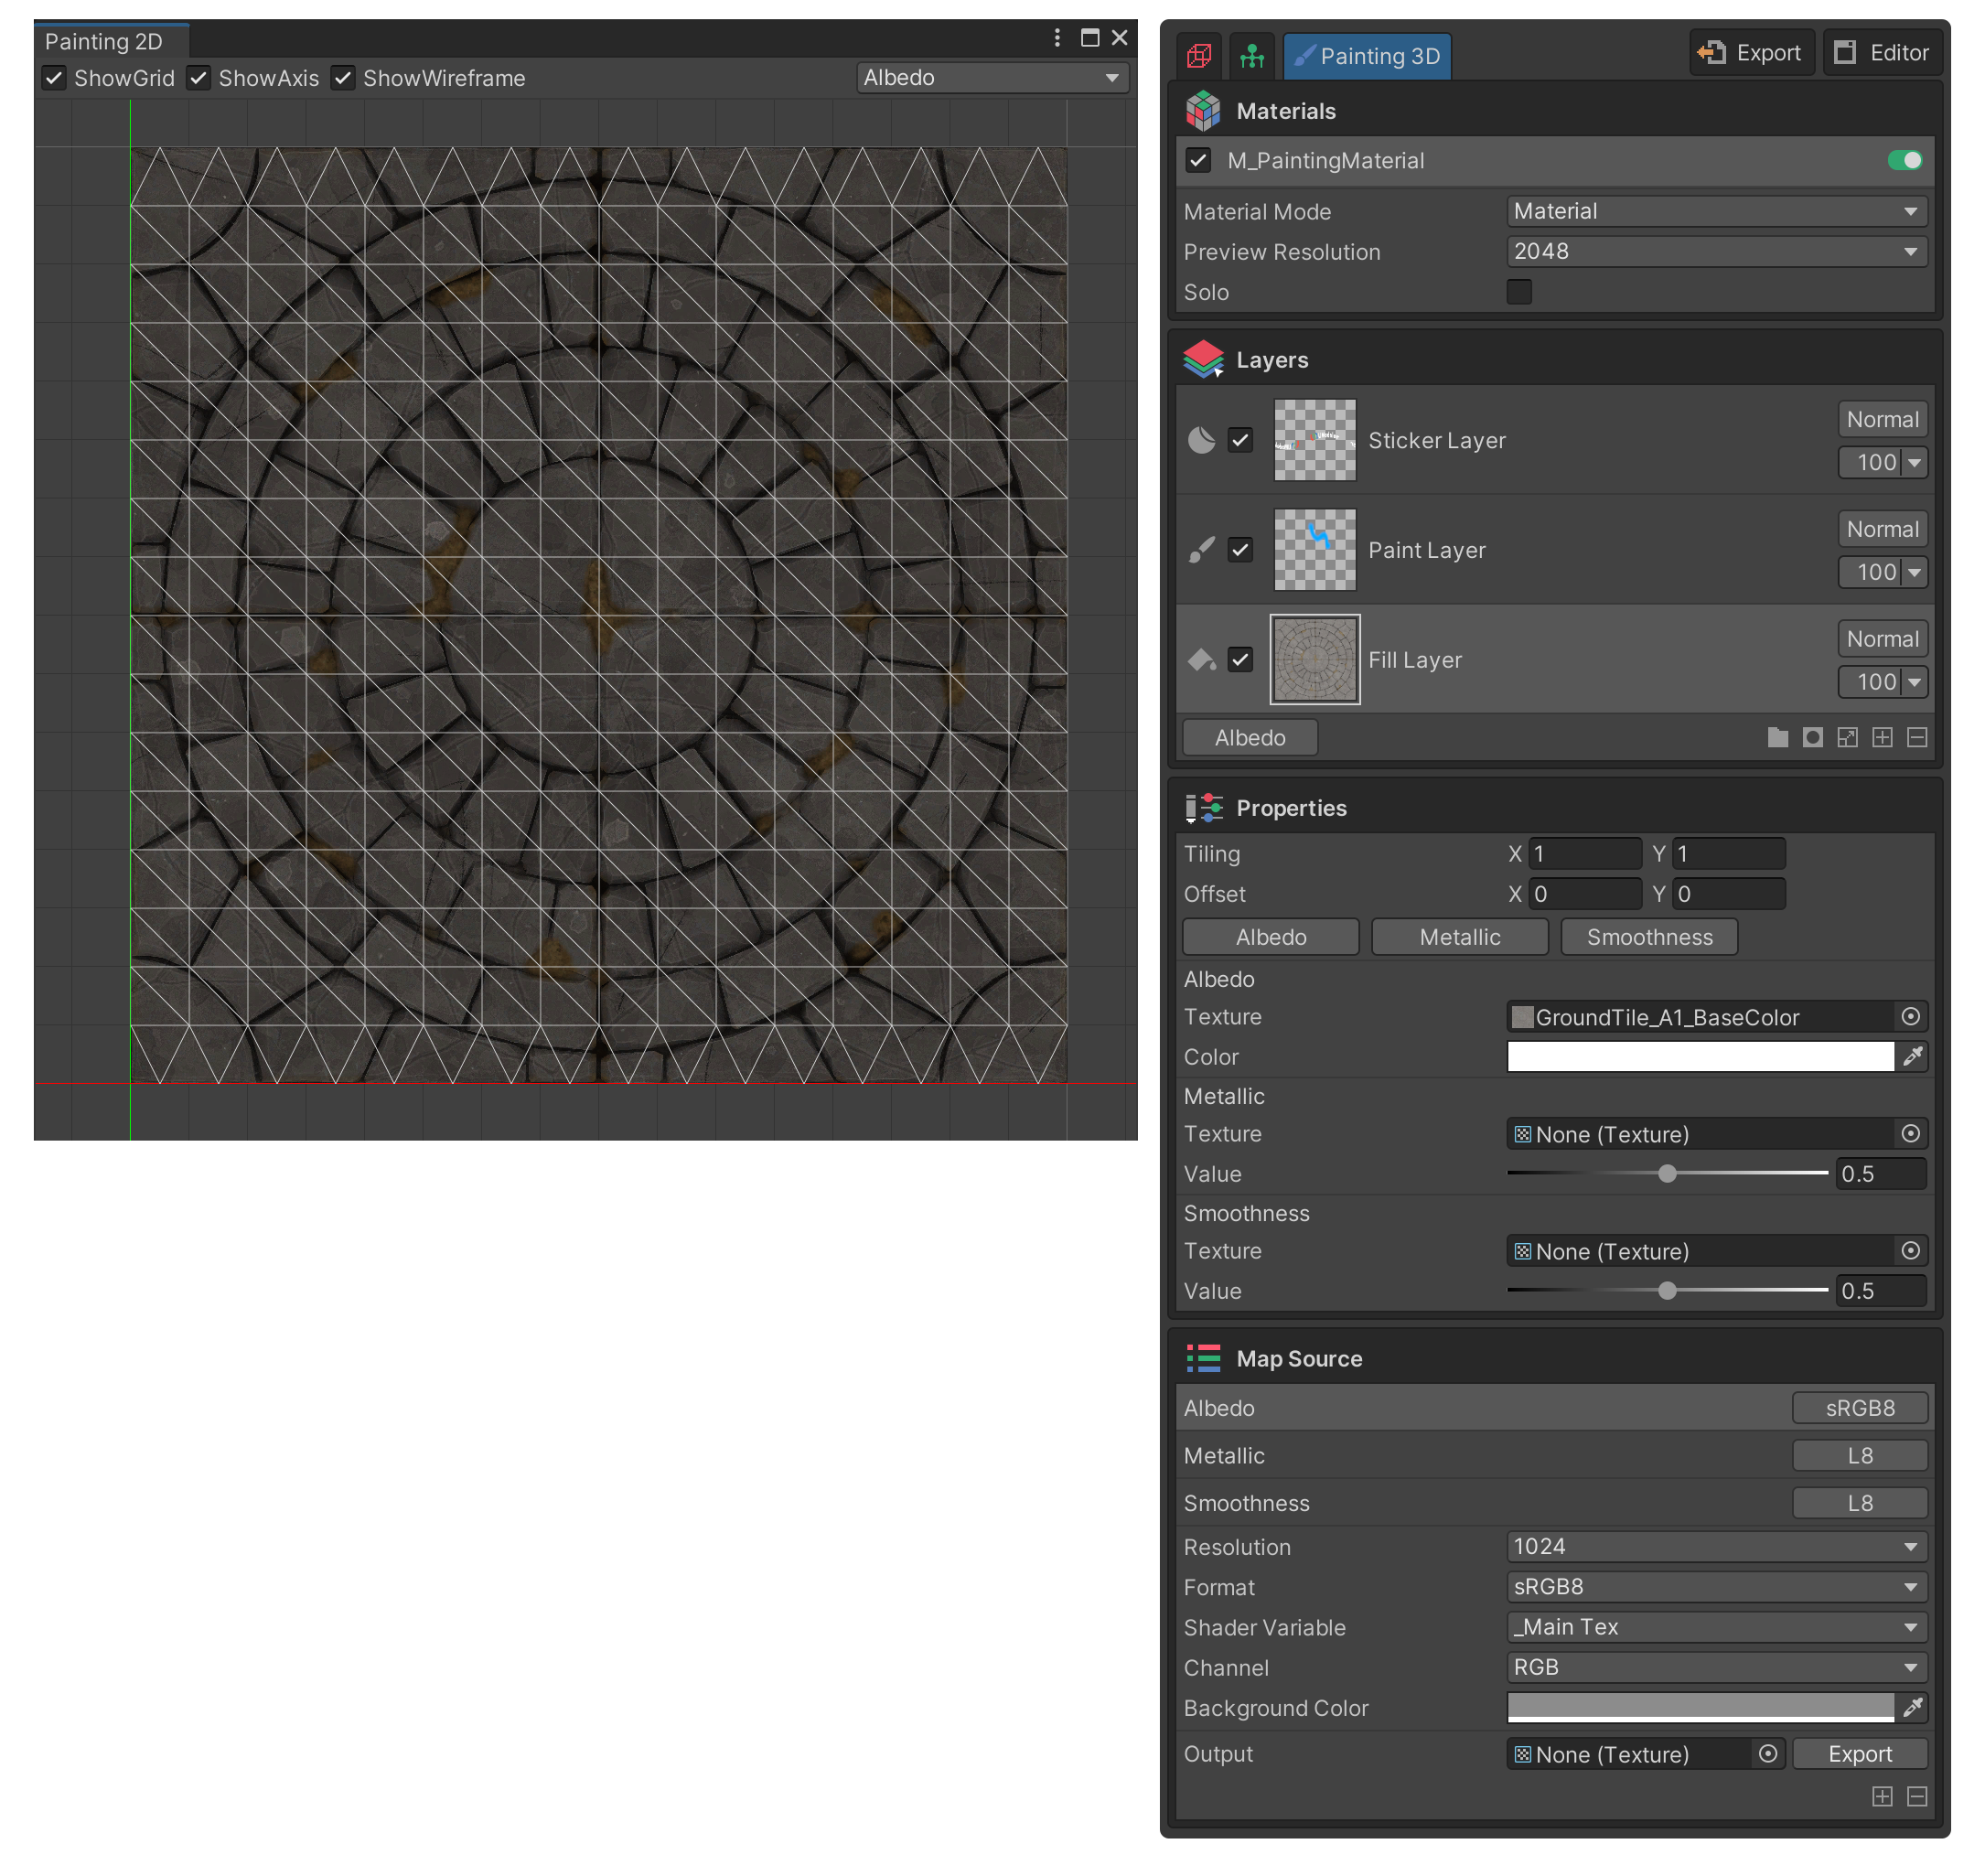The width and height of the screenshot is (1985, 1876).
Task: Select the Fill Layer thumbnail
Action: [x=1314, y=659]
